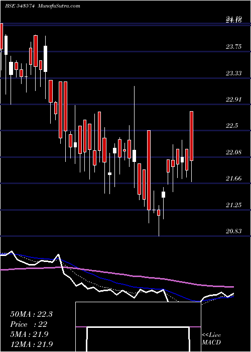
Task: Click the 5MA : 21.9 reading
Action: (x=29, y=334)
